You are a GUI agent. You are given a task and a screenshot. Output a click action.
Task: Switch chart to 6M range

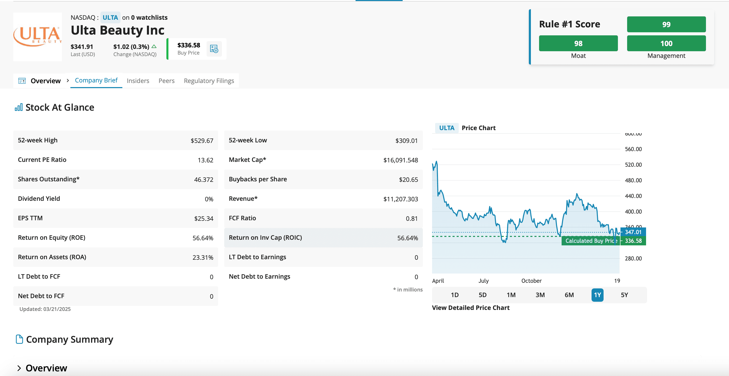click(569, 295)
